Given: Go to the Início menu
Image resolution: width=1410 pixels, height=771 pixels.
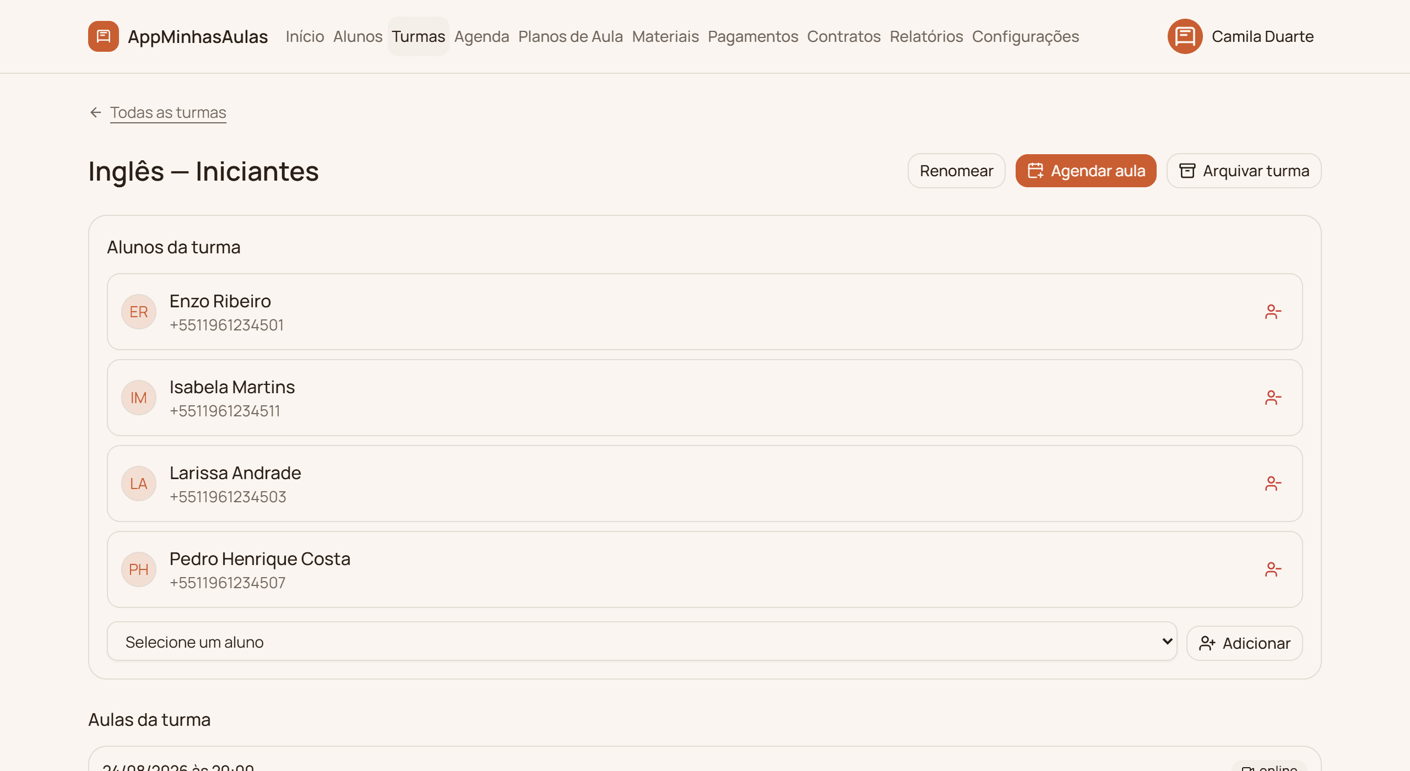Looking at the screenshot, I should tap(305, 36).
